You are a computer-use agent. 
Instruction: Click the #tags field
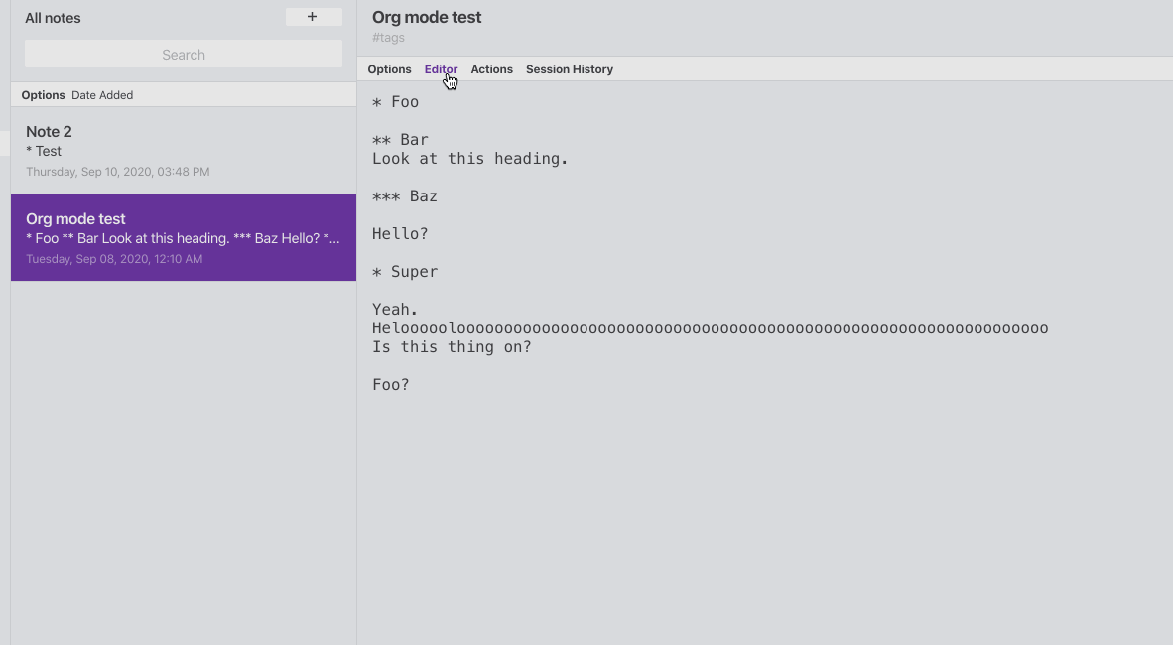point(388,38)
